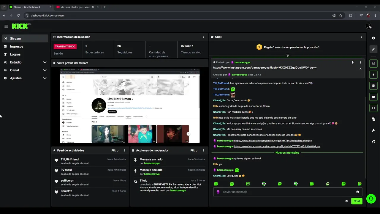This screenshot has width=380, height=214.
Task: Open Acciones de moderador three-dot menu
Action: tap(204, 150)
